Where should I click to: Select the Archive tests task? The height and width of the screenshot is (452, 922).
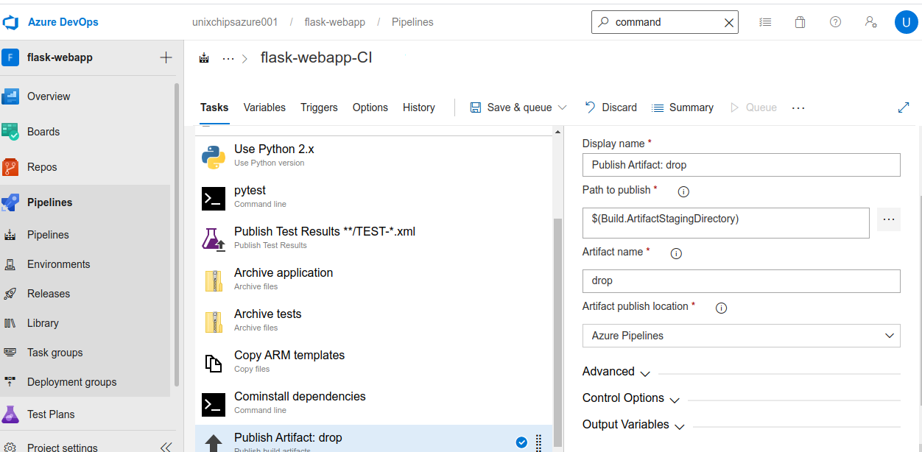click(x=374, y=320)
